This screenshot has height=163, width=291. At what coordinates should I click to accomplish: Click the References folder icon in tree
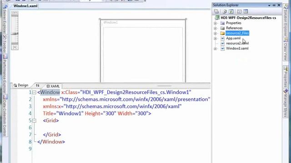(x=222, y=28)
